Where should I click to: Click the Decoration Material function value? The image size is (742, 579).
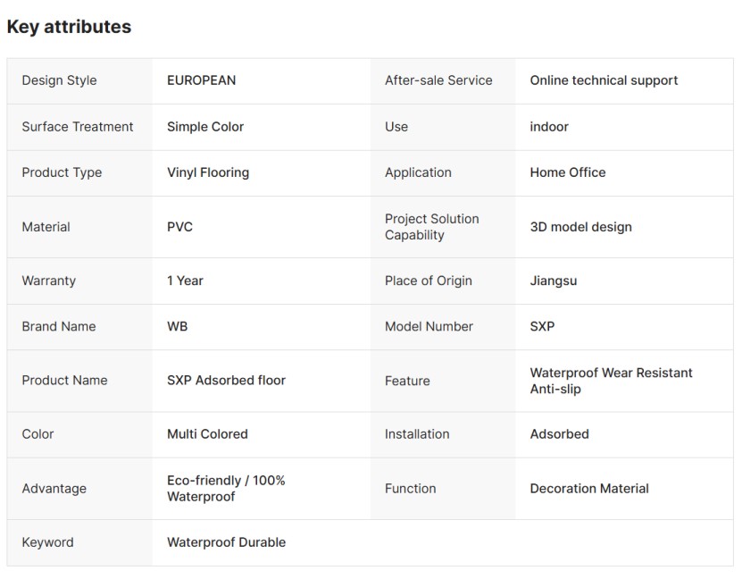(589, 489)
